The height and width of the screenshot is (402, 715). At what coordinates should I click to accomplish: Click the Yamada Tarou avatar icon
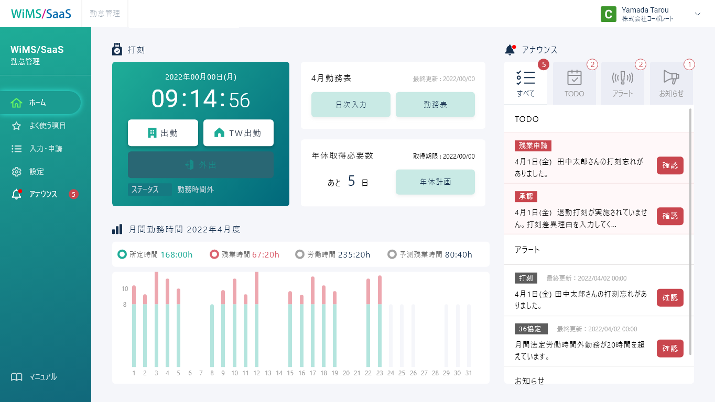[608, 14]
